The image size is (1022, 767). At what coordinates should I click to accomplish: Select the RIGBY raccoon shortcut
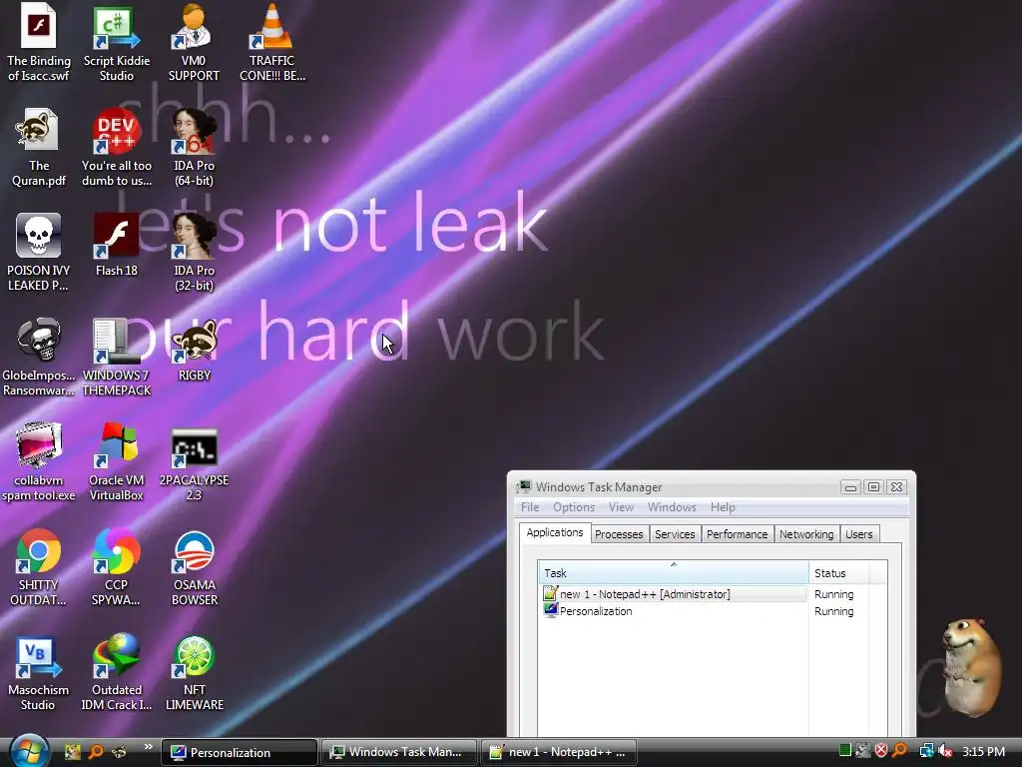pyautogui.click(x=194, y=350)
